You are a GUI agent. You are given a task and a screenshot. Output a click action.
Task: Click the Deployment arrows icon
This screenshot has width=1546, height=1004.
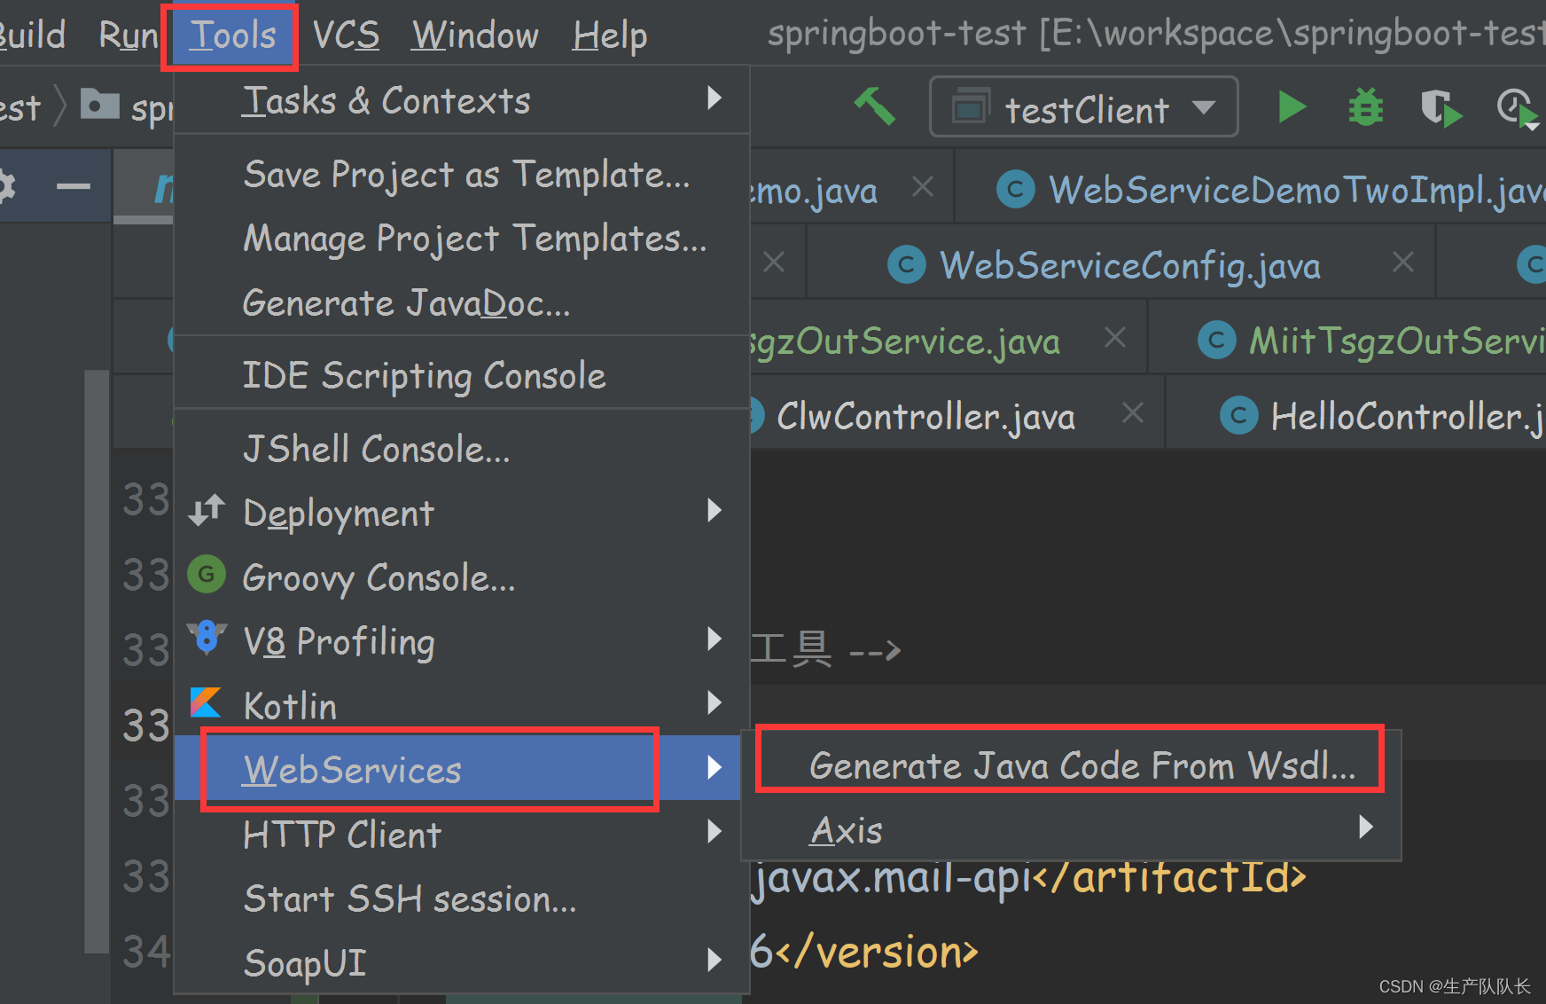(205, 511)
